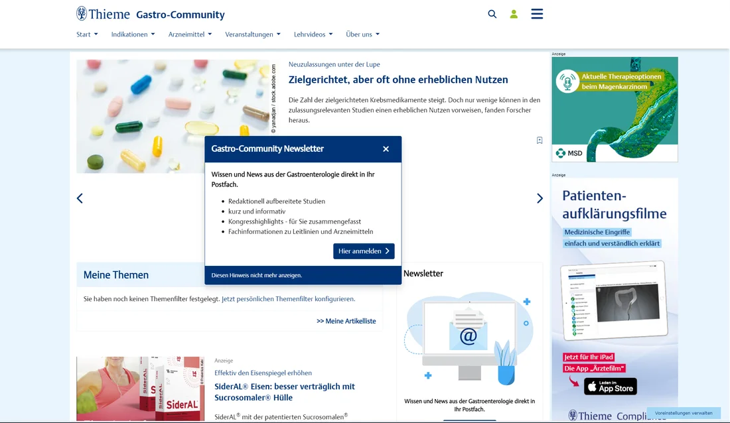Click the App Store badge in the sidebar
This screenshot has width=730, height=423.
tap(610, 387)
